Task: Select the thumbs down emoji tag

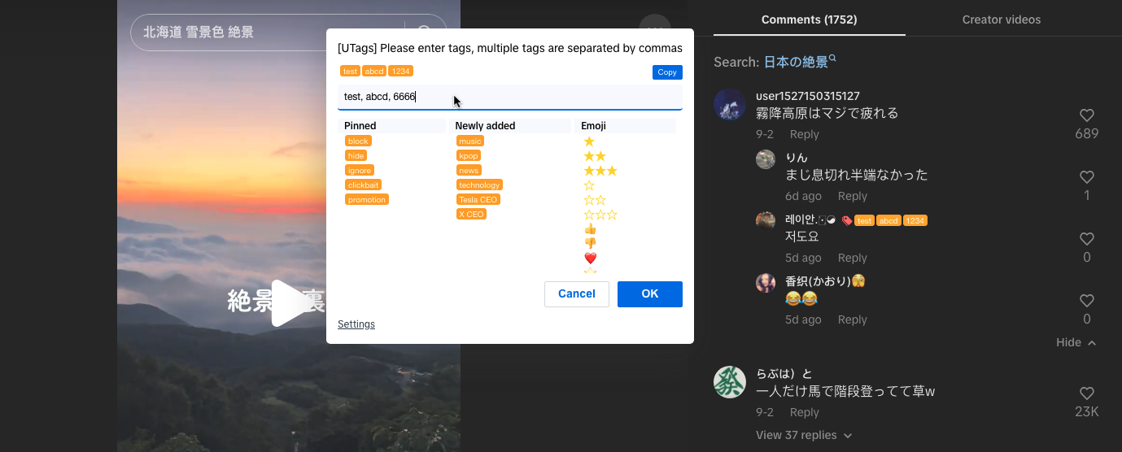Action: tap(591, 244)
